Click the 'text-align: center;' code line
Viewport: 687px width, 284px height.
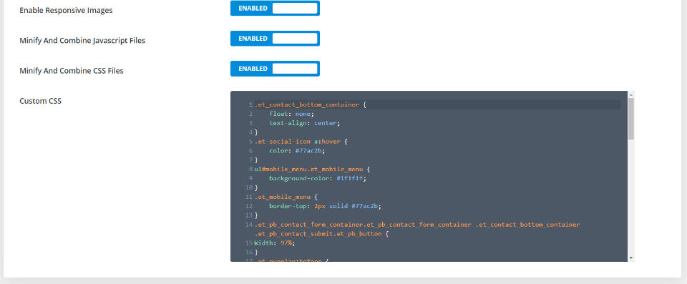pyautogui.click(x=305, y=123)
